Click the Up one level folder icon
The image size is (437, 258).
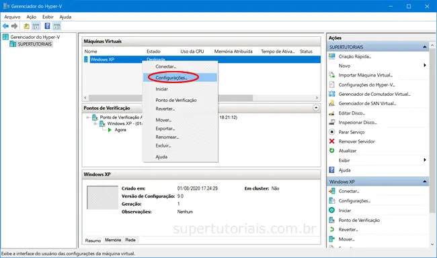tap(26, 26)
